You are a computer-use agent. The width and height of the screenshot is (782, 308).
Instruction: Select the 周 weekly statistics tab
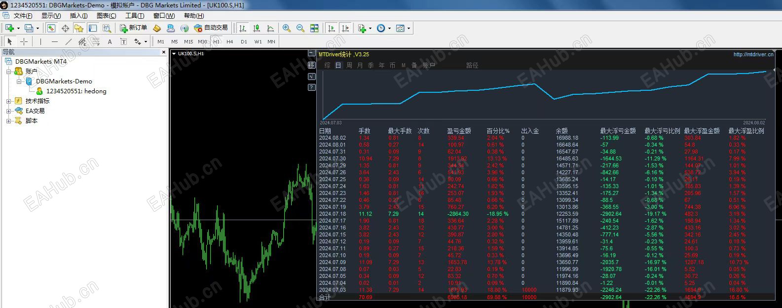click(349, 65)
